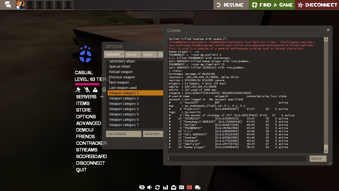Switch to the Mouse options tab
Screen dimensions: 339x191
(x=133, y=54)
